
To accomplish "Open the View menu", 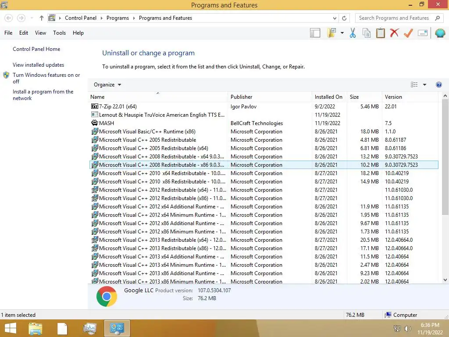I will point(40,32).
